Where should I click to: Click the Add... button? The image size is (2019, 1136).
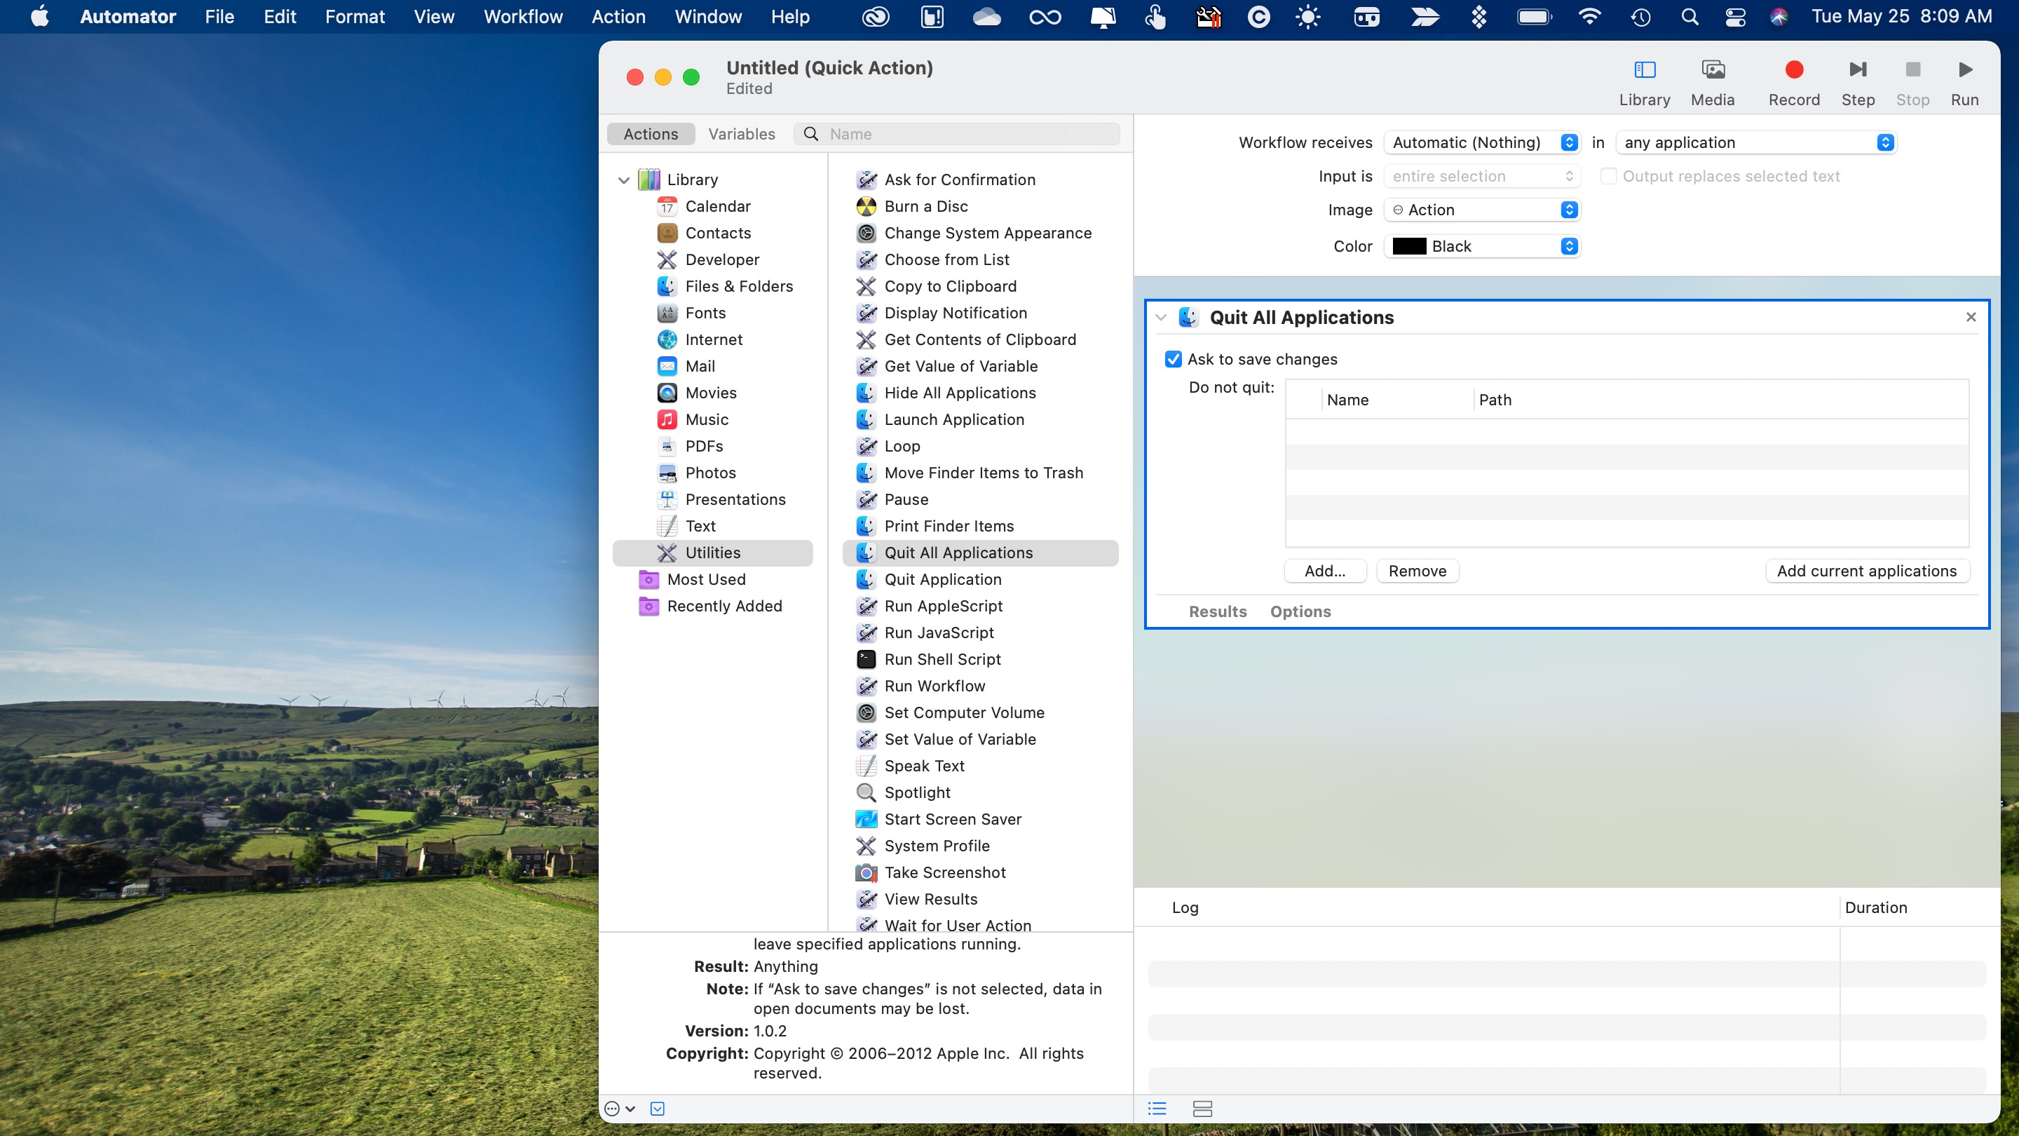coord(1324,571)
